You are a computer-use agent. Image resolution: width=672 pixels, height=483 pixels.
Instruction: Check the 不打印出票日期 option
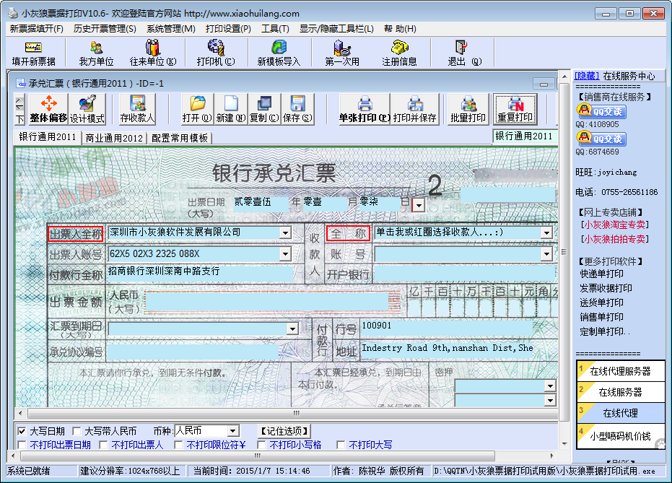pyautogui.click(x=22, y=445)
